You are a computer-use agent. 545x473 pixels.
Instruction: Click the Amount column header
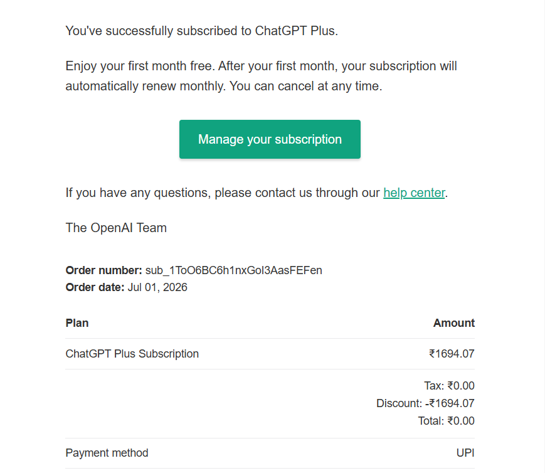click(x=453, y=322)
